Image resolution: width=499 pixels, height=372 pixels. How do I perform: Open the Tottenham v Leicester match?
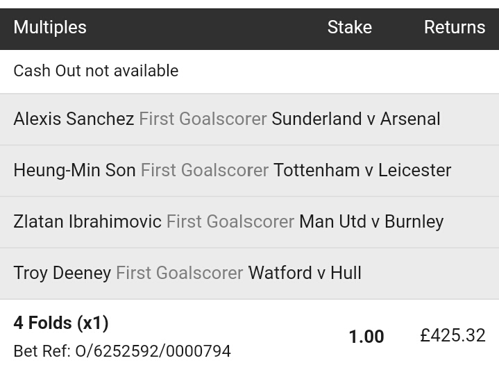362,170
